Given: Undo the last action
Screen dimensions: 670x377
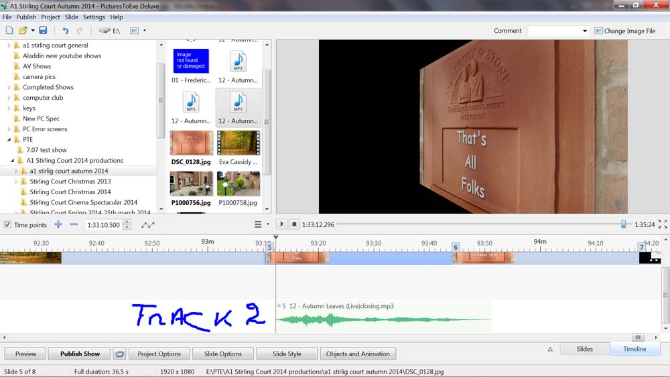Looking at the screenshot, I should click(65, 31).
